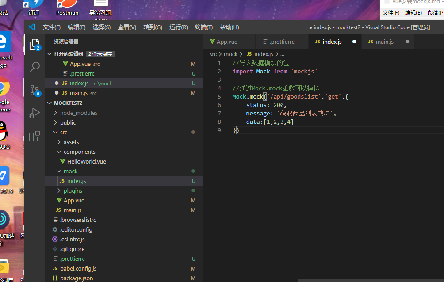444x282 pixels.
Task: Expand the public folder
Action: [x=56, y=122]
